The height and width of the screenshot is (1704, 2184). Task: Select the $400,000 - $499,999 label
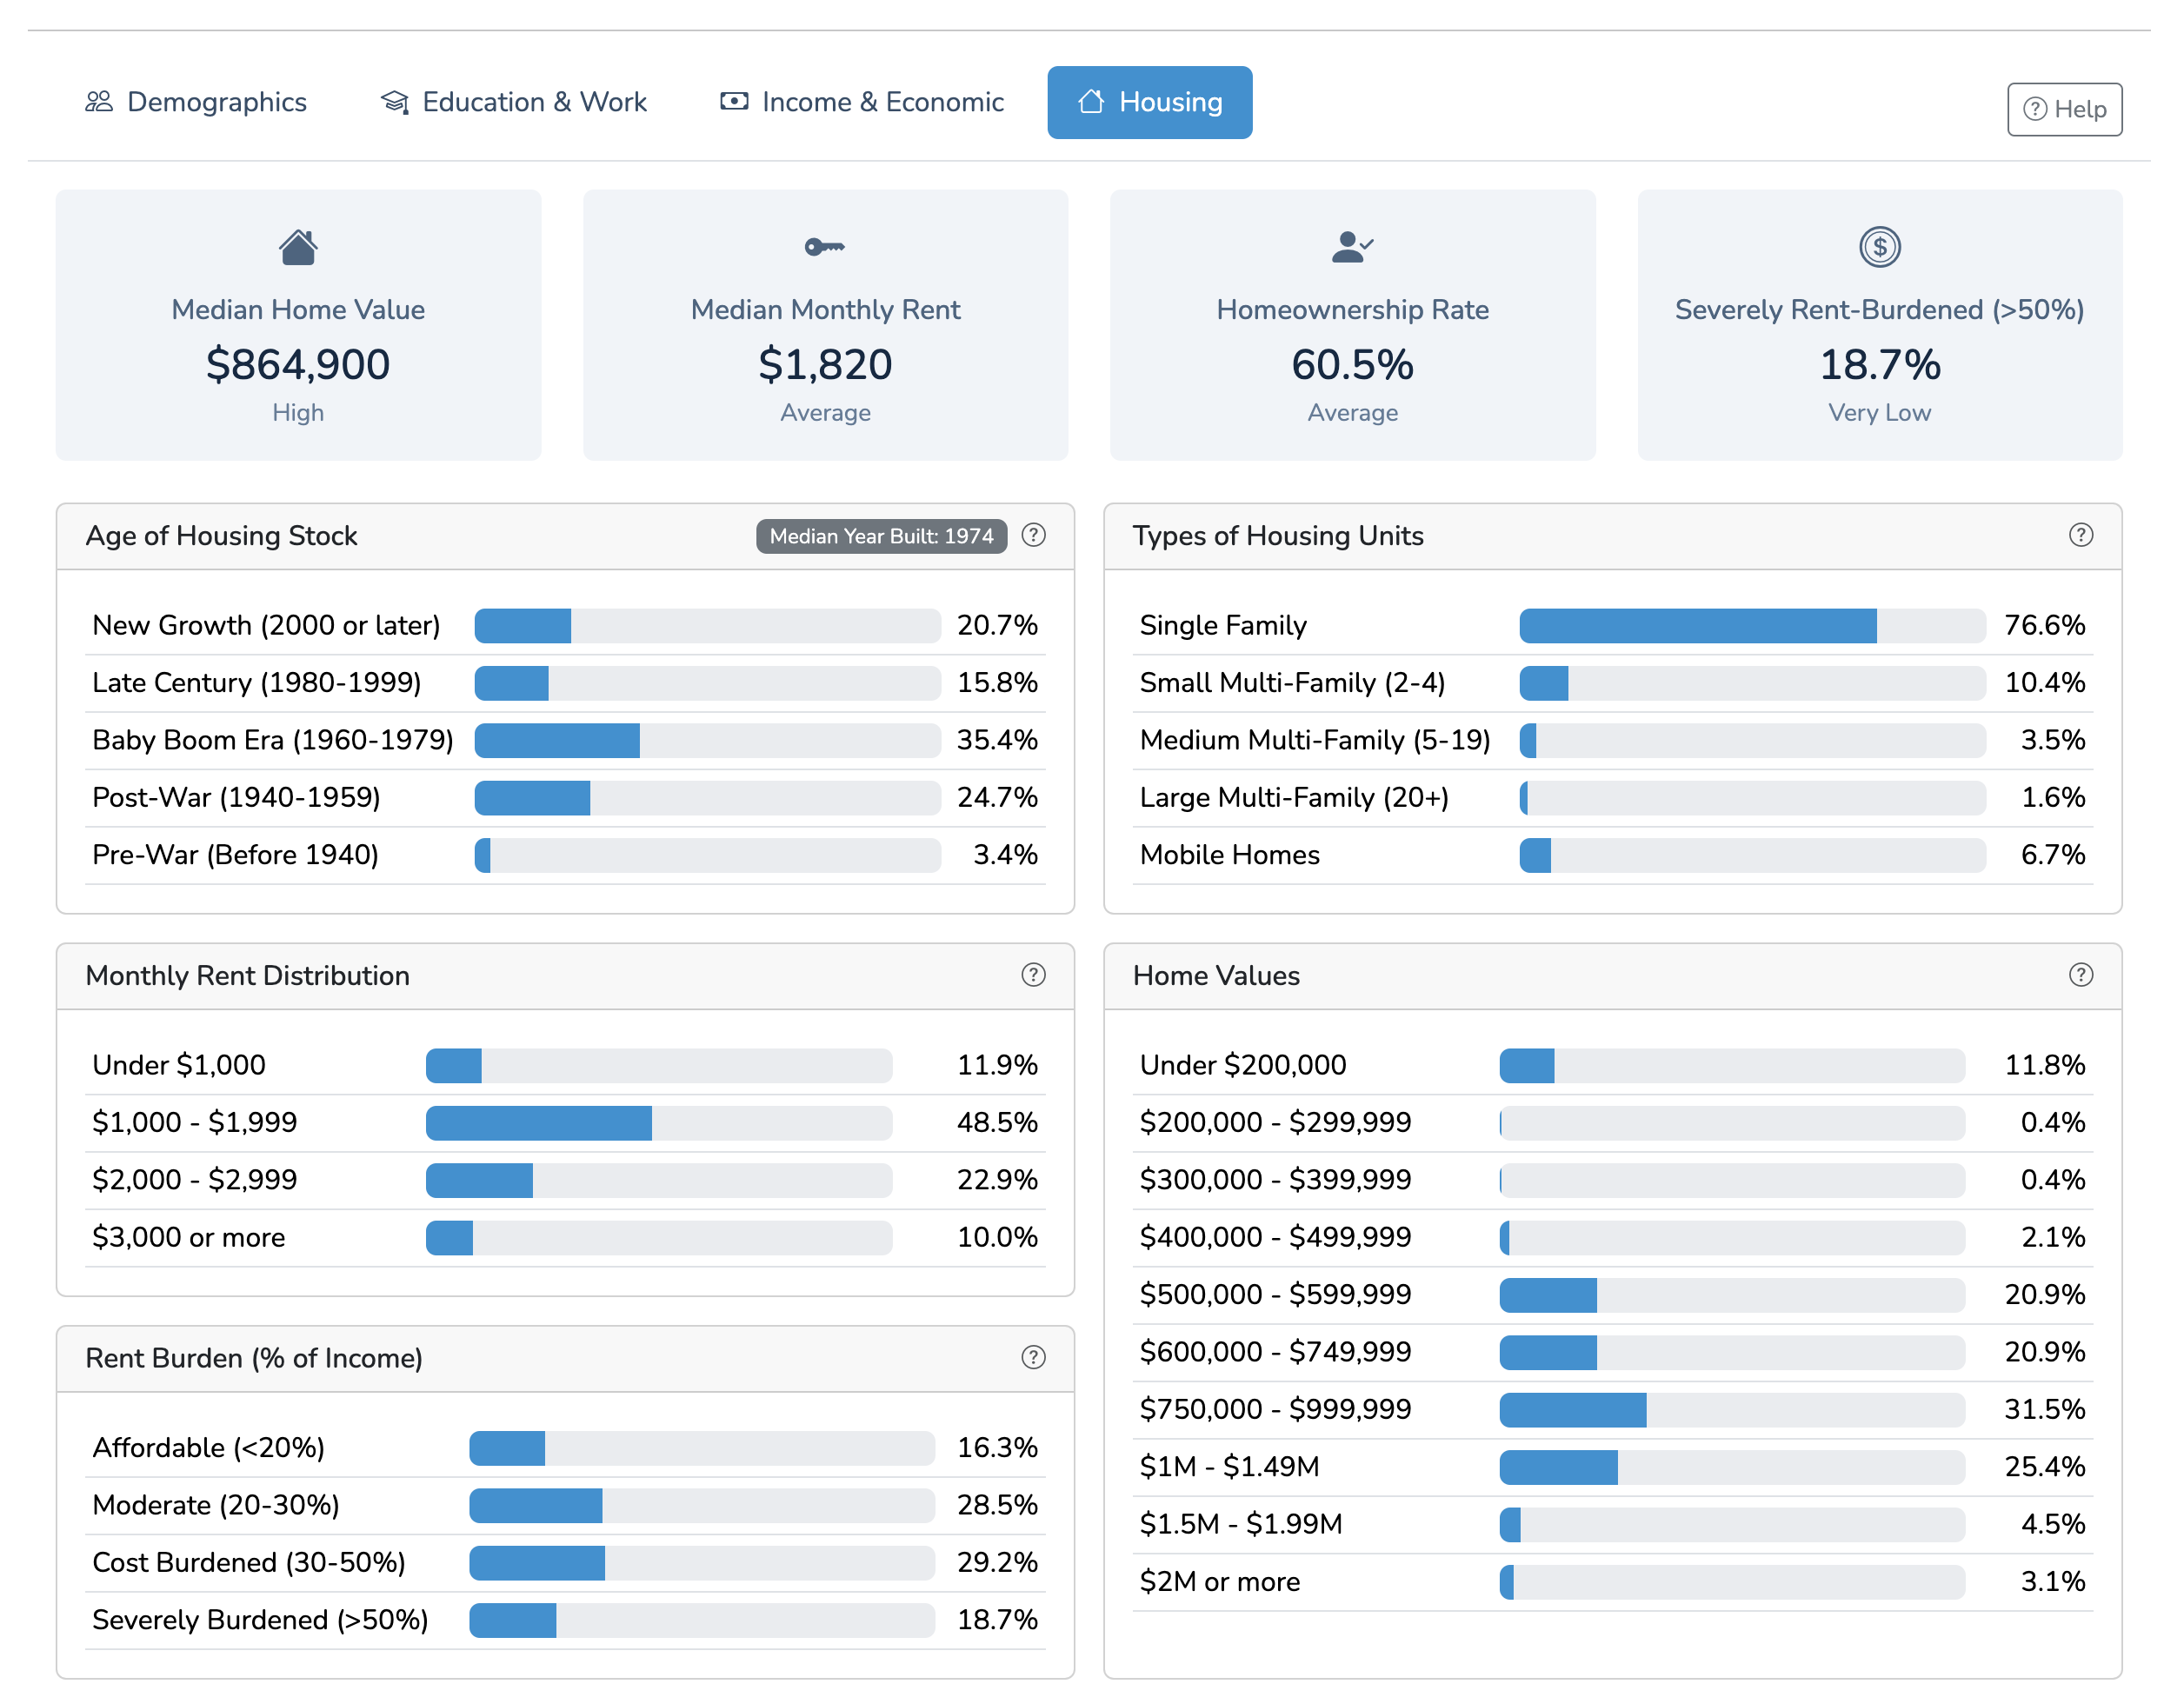(x=1275, y=1238)
